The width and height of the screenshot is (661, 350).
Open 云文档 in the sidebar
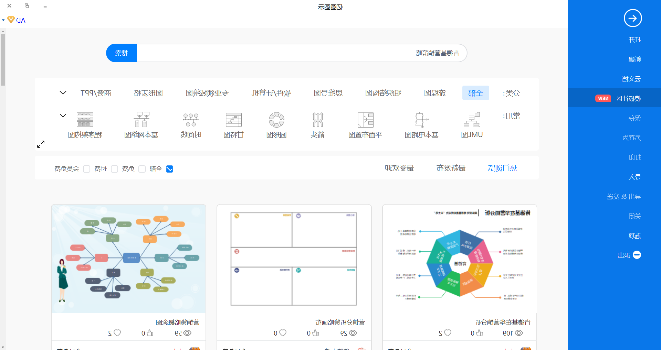coord(631,79)
